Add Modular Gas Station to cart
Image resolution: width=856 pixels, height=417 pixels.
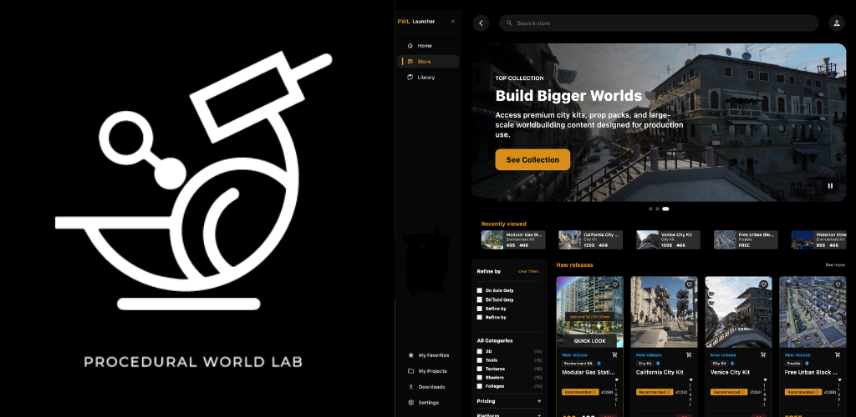click(x=614, y=355)
